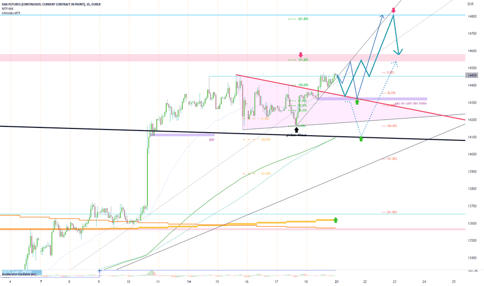Click the current price tag 14459
The width and height of the screenshot is (484, 286).
(x=472, y=75)
